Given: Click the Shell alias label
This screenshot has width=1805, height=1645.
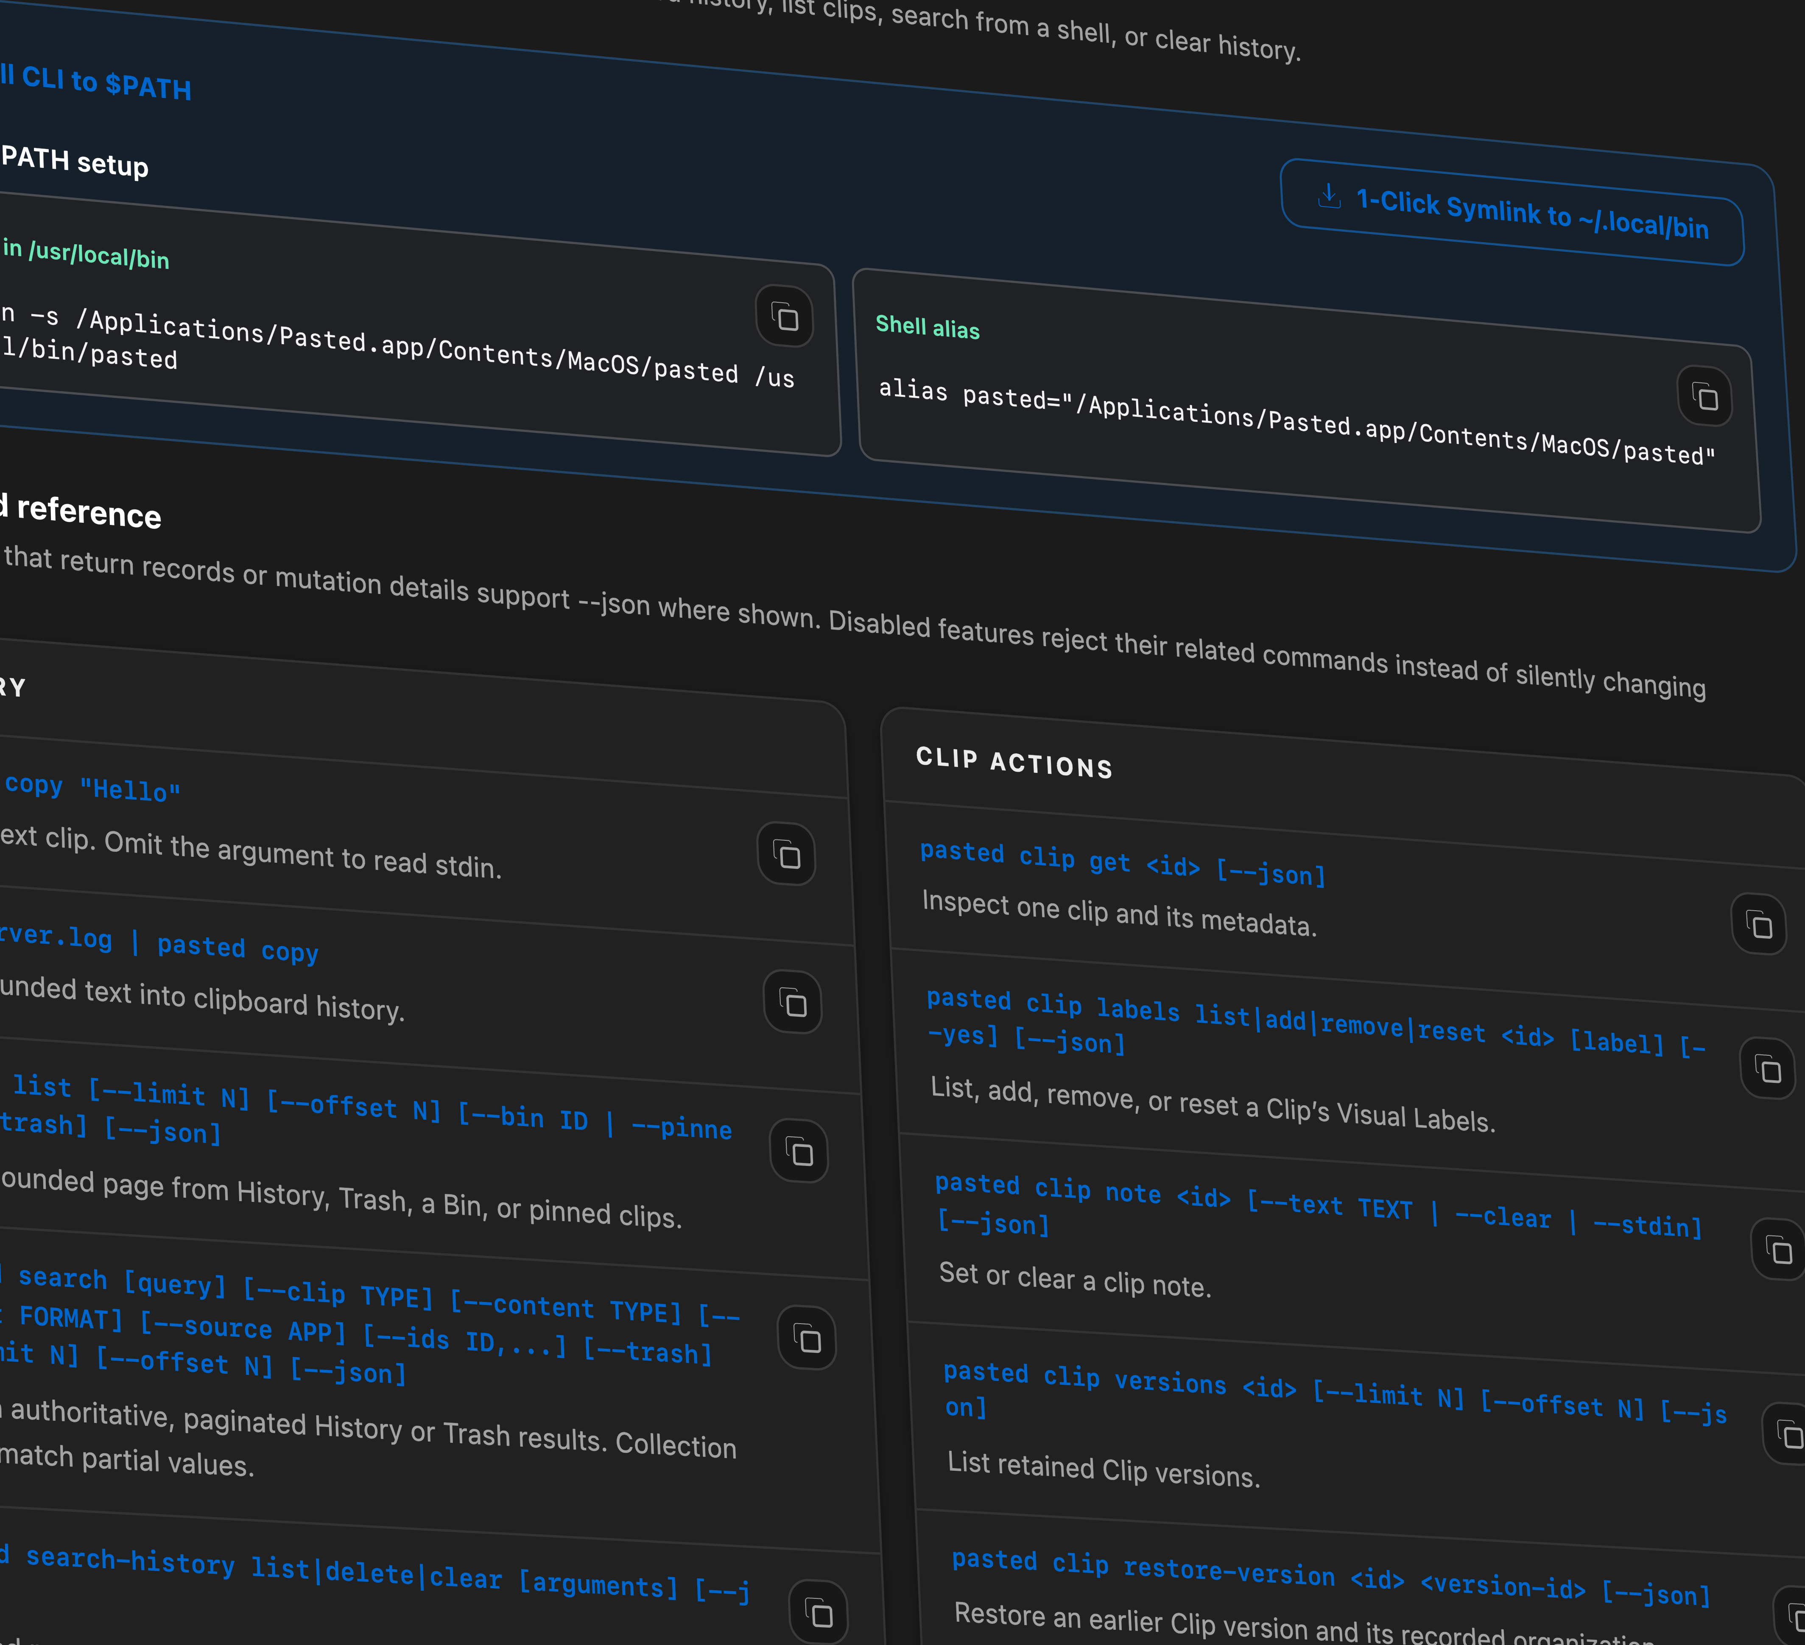Looking at the screenshot, I should pyautogui.click(x=928, y=327).
